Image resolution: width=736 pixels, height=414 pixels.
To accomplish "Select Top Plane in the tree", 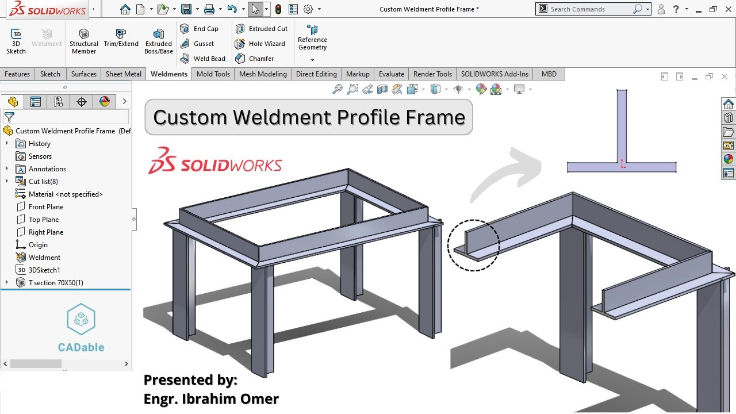I will pos(44,220).
